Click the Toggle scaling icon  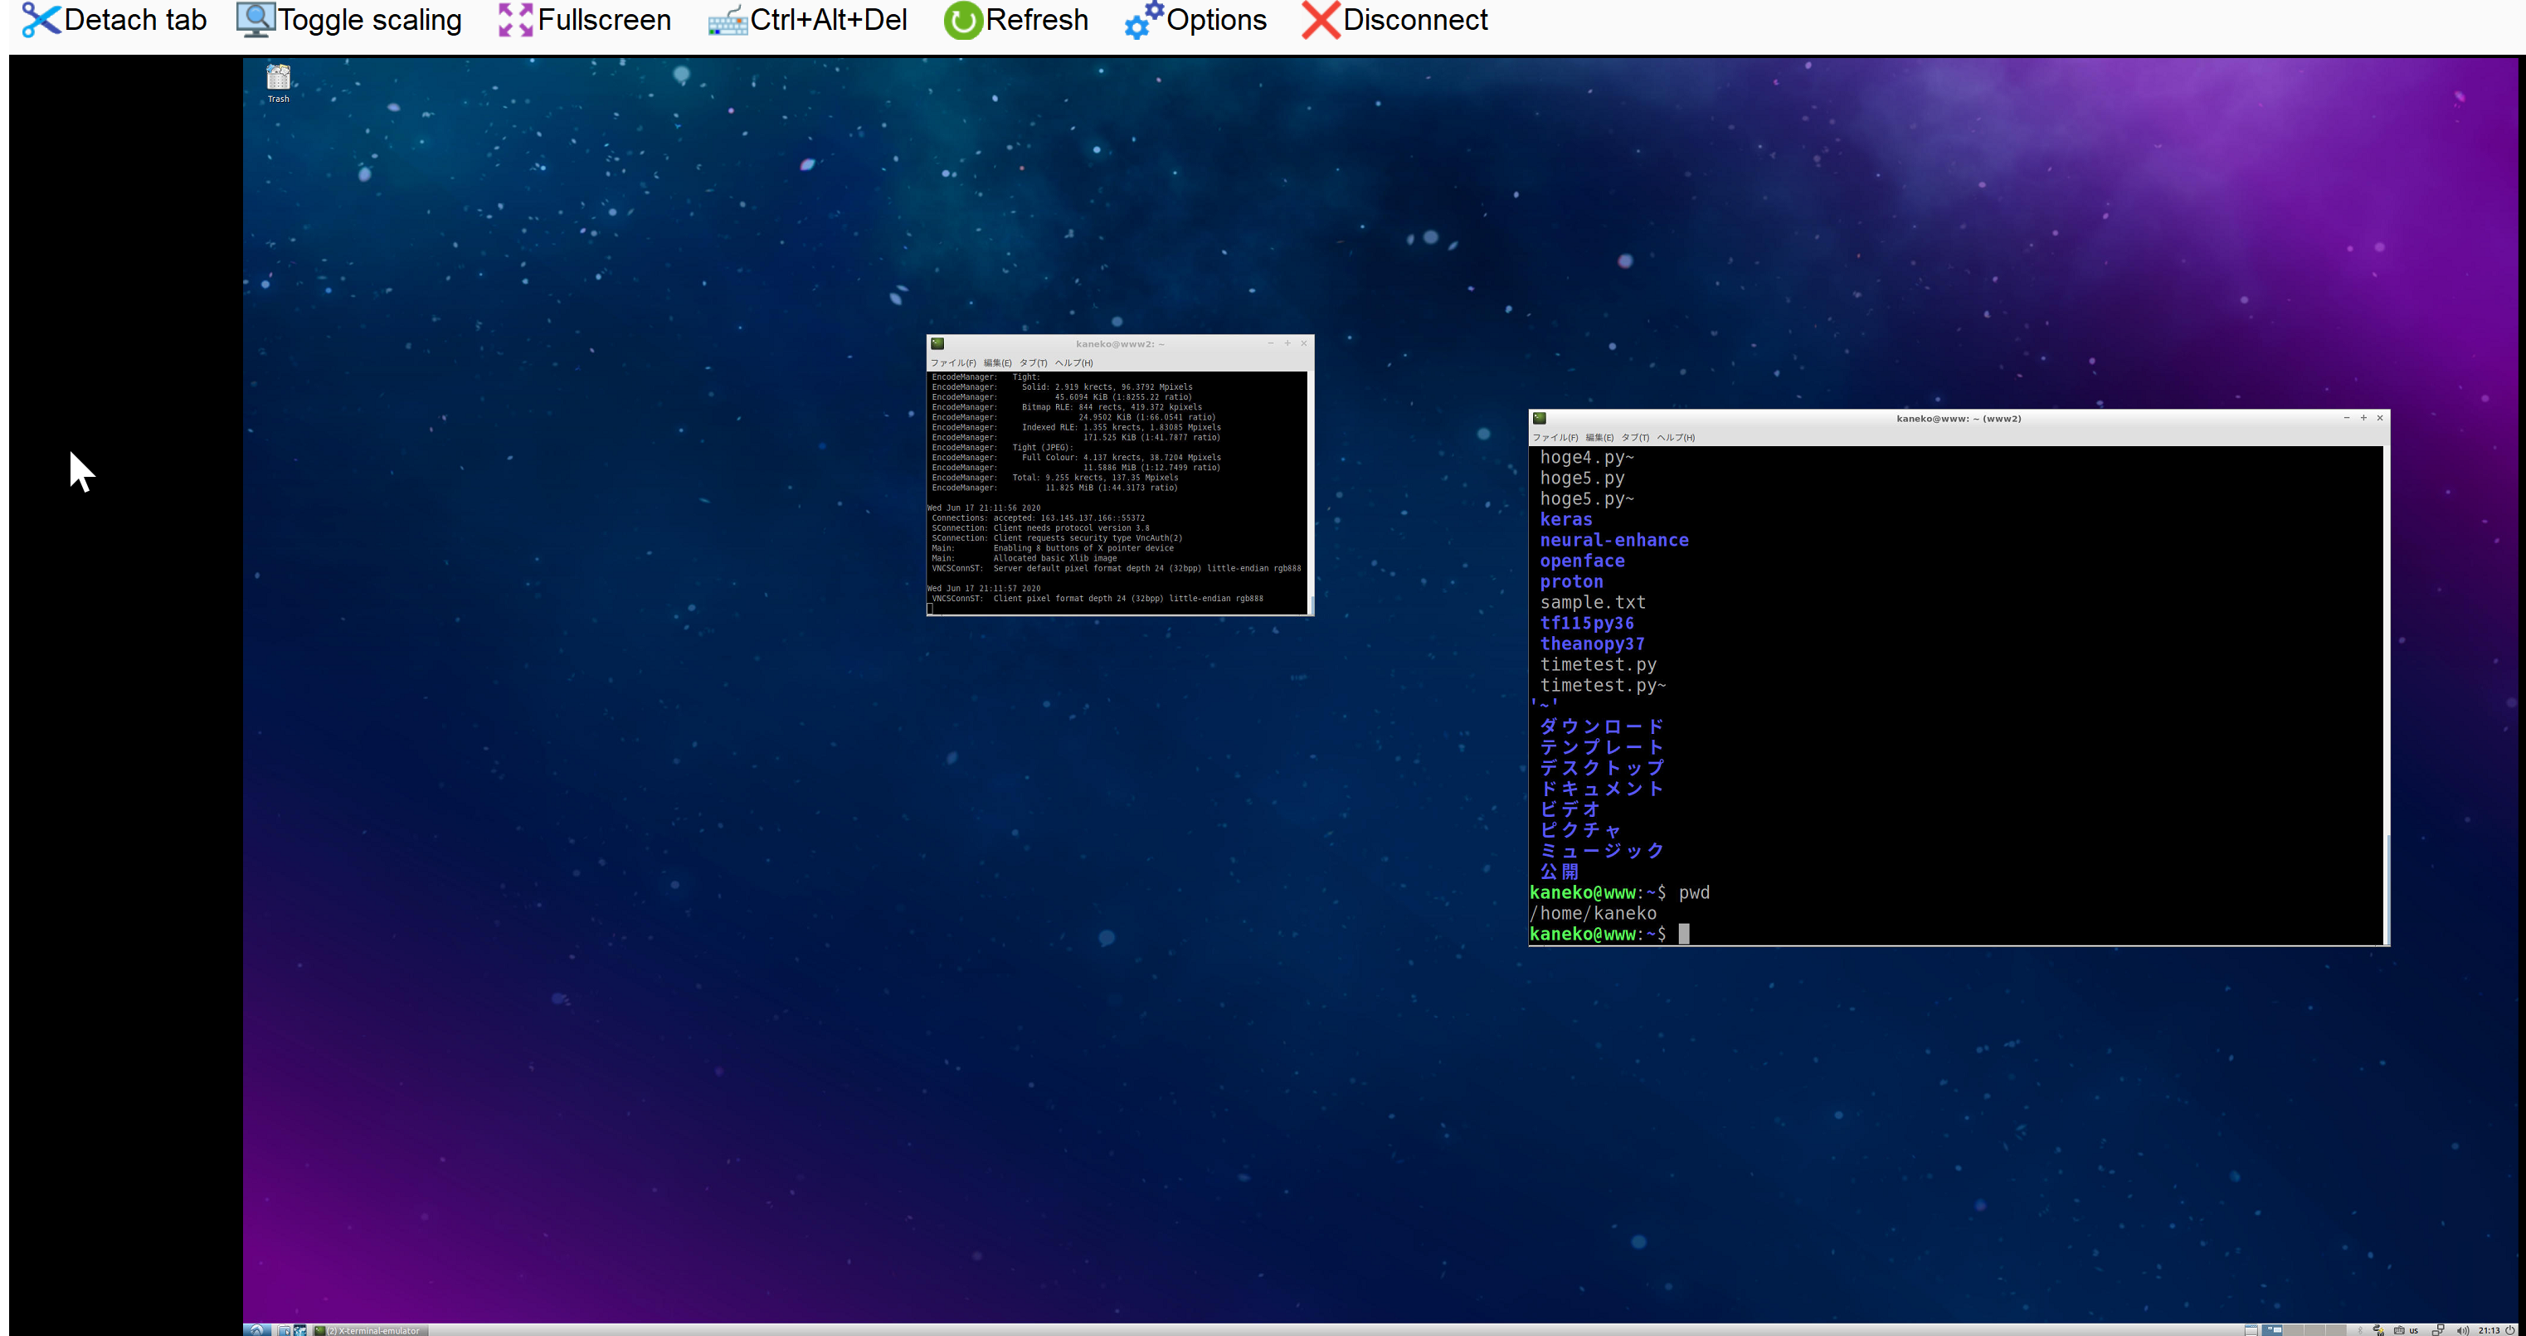pos(256,20)
